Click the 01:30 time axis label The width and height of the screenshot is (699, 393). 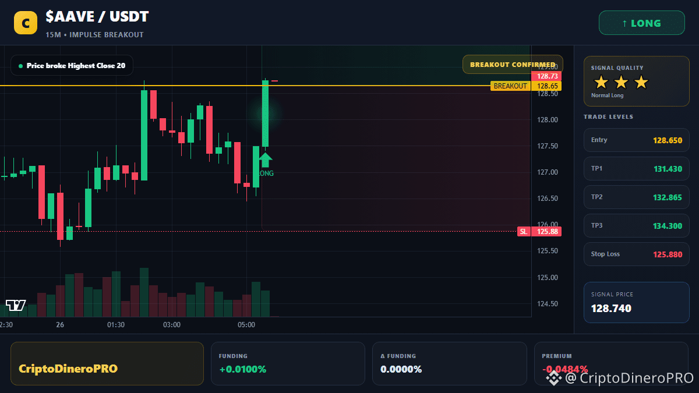point(116,325)
